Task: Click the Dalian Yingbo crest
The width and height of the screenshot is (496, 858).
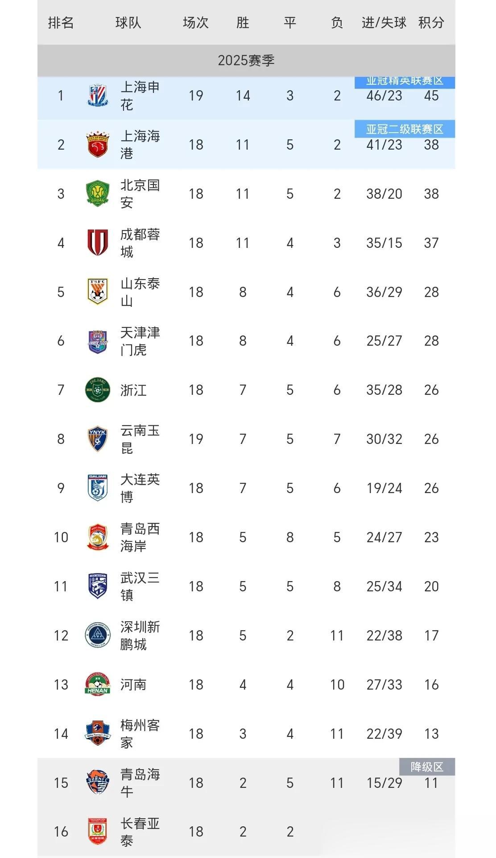Action: point(97,488)
